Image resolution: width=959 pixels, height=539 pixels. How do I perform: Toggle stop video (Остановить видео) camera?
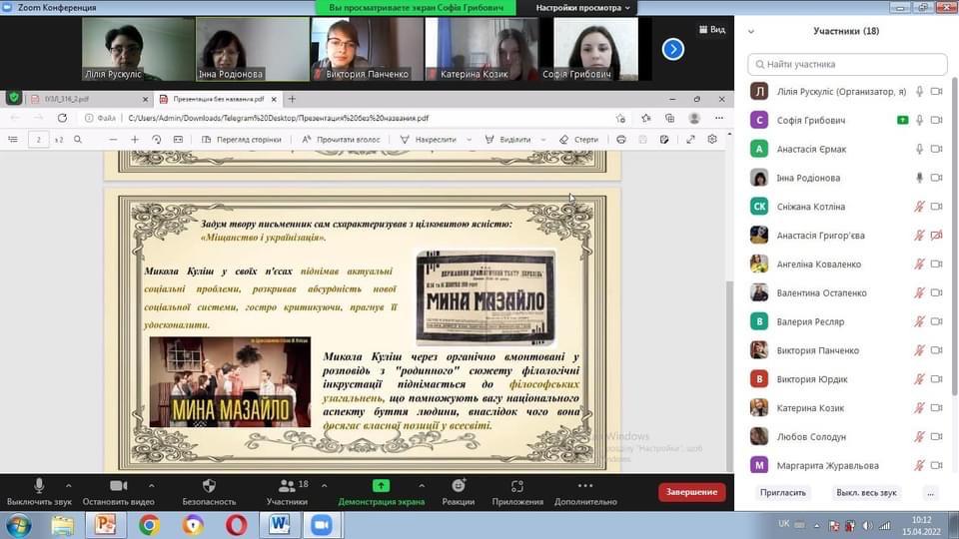118,485
